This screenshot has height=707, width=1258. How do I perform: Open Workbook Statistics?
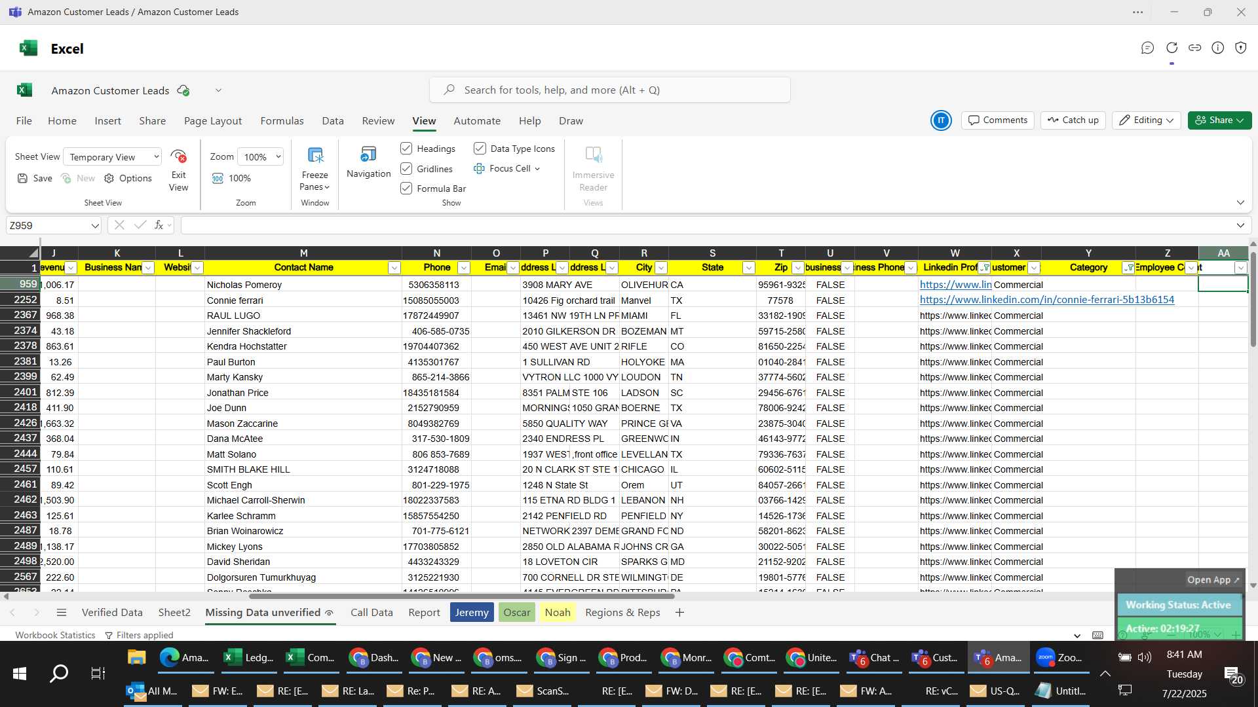point(55,635)
